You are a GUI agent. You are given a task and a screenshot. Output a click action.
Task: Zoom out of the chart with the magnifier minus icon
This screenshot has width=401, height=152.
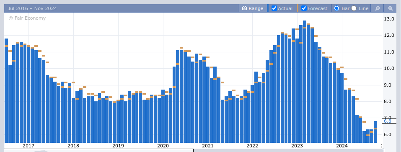pos(390,8)
